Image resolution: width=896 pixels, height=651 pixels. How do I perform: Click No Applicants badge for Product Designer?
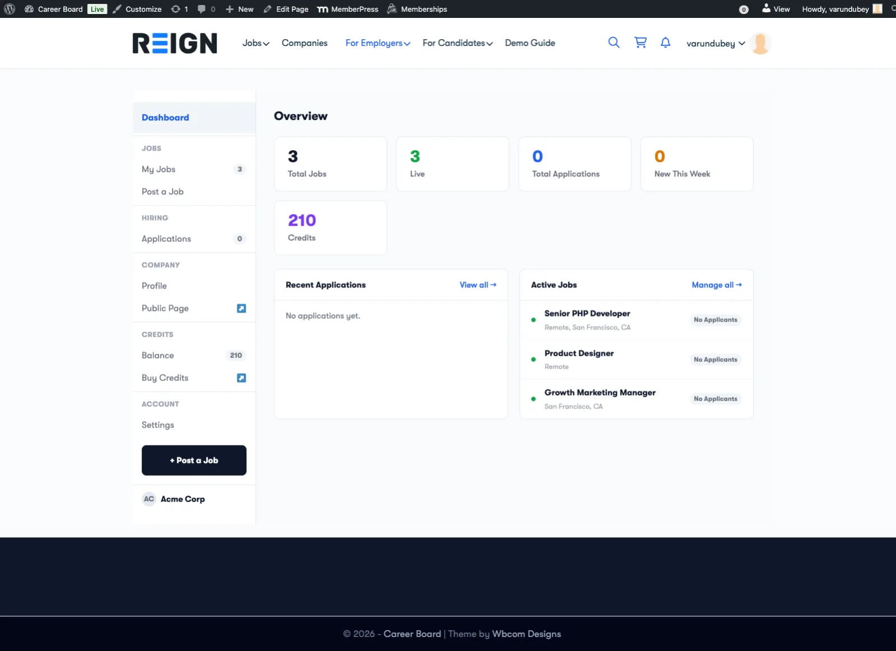716,360
